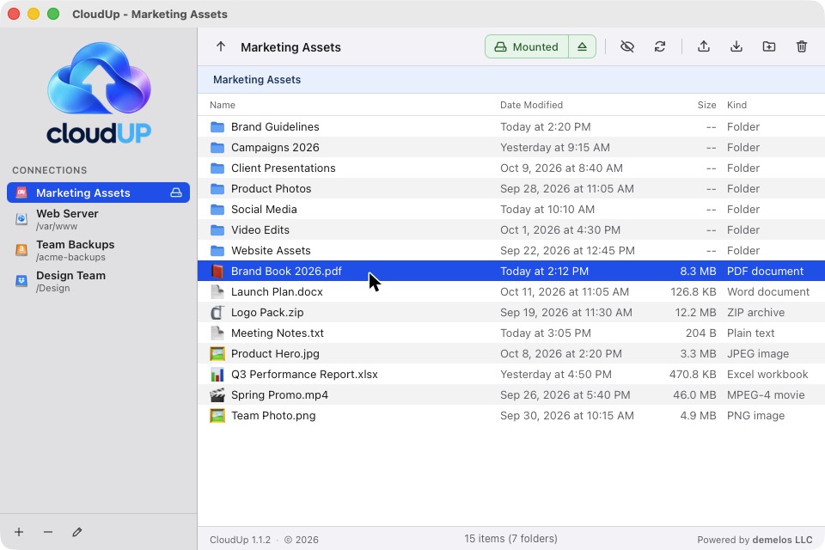
Task: Click 'Today at 3:05 PM' date cell
Action: [546, 333]
